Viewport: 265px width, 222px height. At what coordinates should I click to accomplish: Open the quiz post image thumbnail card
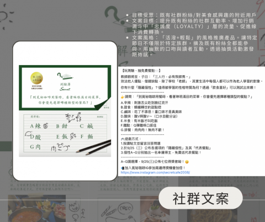tap(65, 111)
